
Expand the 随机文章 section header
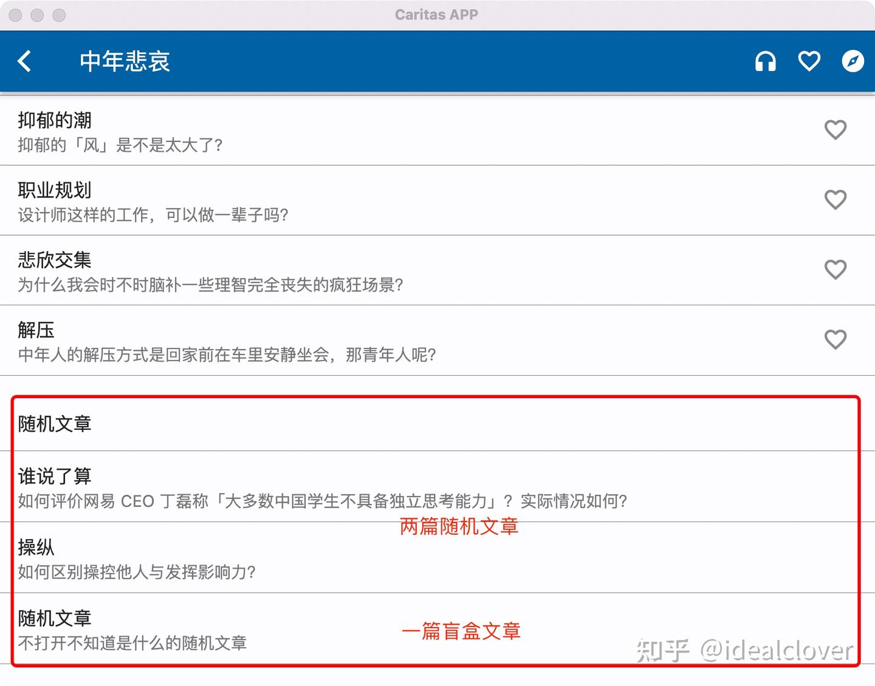click(53, 424)
